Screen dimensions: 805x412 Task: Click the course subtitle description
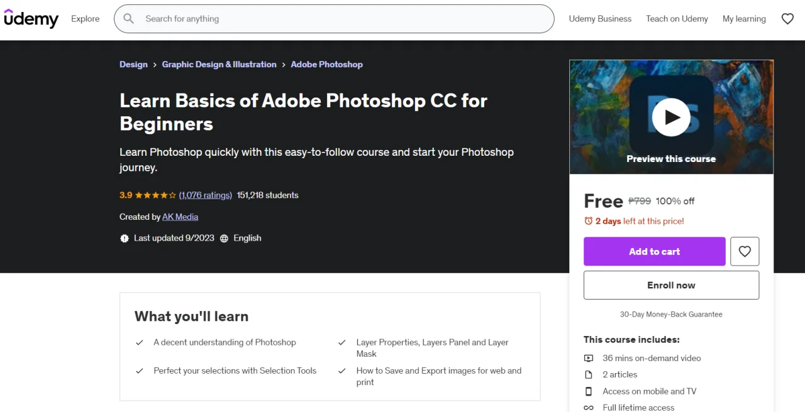pyautogui.click(x=316, y=160)
